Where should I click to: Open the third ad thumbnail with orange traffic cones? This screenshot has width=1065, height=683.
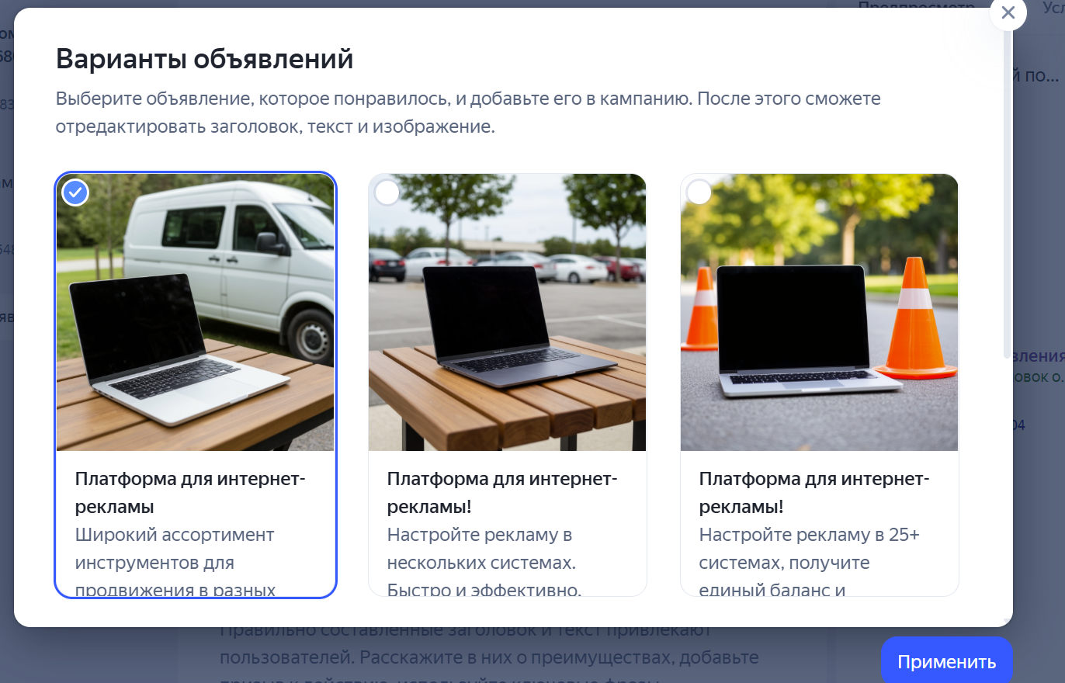coord(819,311)
